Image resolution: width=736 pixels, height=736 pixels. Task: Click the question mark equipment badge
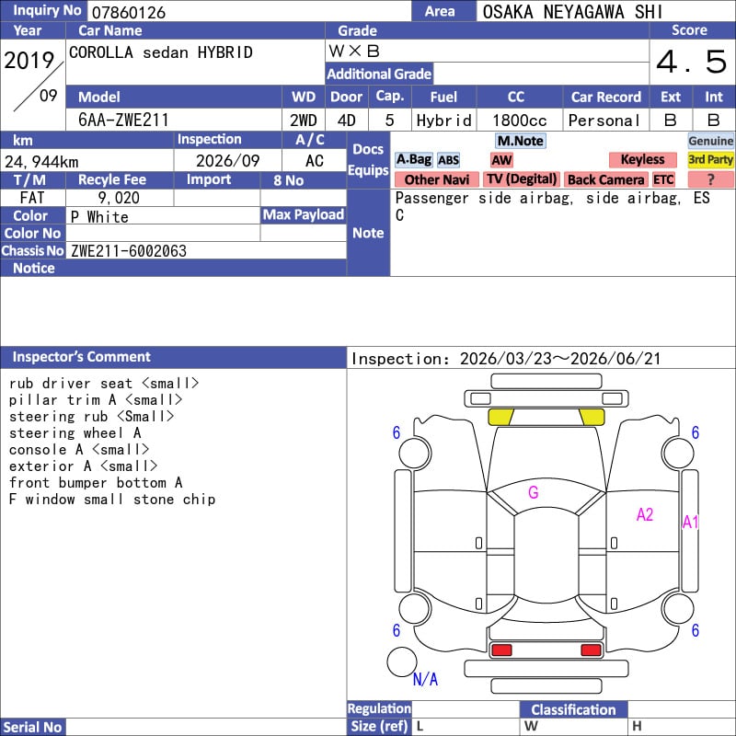(x=710, y=180)
